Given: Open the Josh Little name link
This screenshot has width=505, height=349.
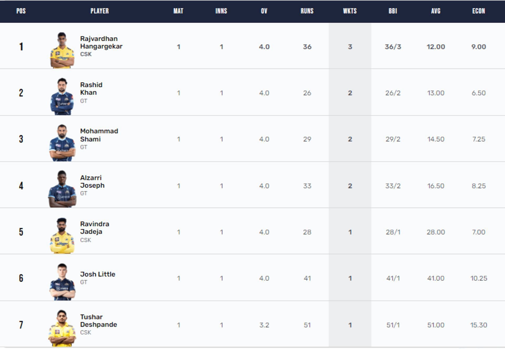Looking at the screenshot, I should click(98, 274).
